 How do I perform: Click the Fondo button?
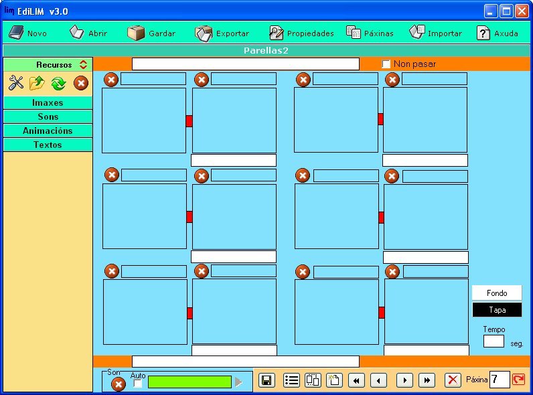point(497,293)
